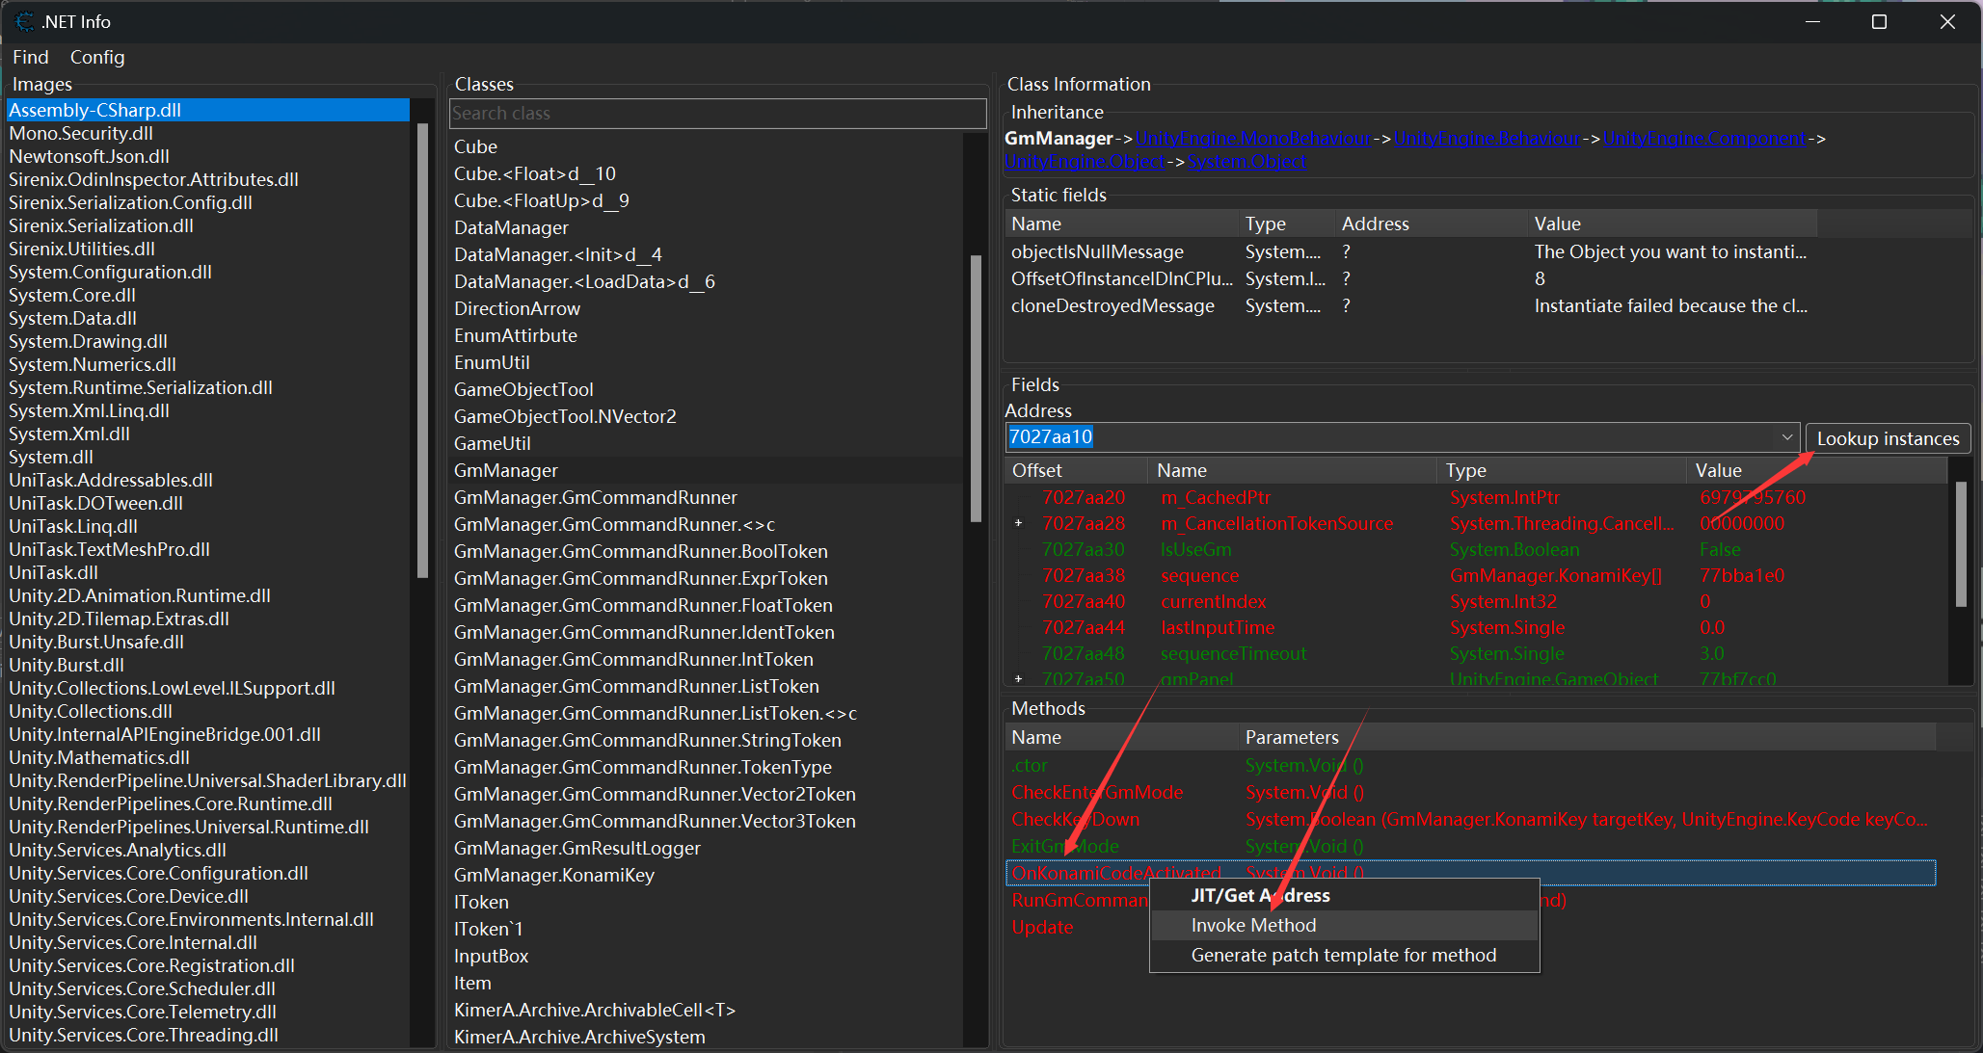
Task: Select Newtonsoft.Json.dll image
Action: point(89,156)
